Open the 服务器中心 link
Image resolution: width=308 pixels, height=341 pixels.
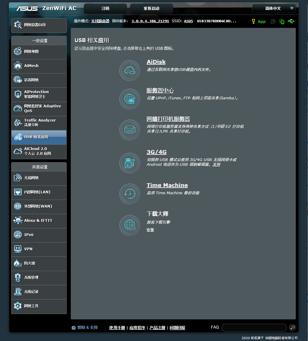tap(160, 90)
